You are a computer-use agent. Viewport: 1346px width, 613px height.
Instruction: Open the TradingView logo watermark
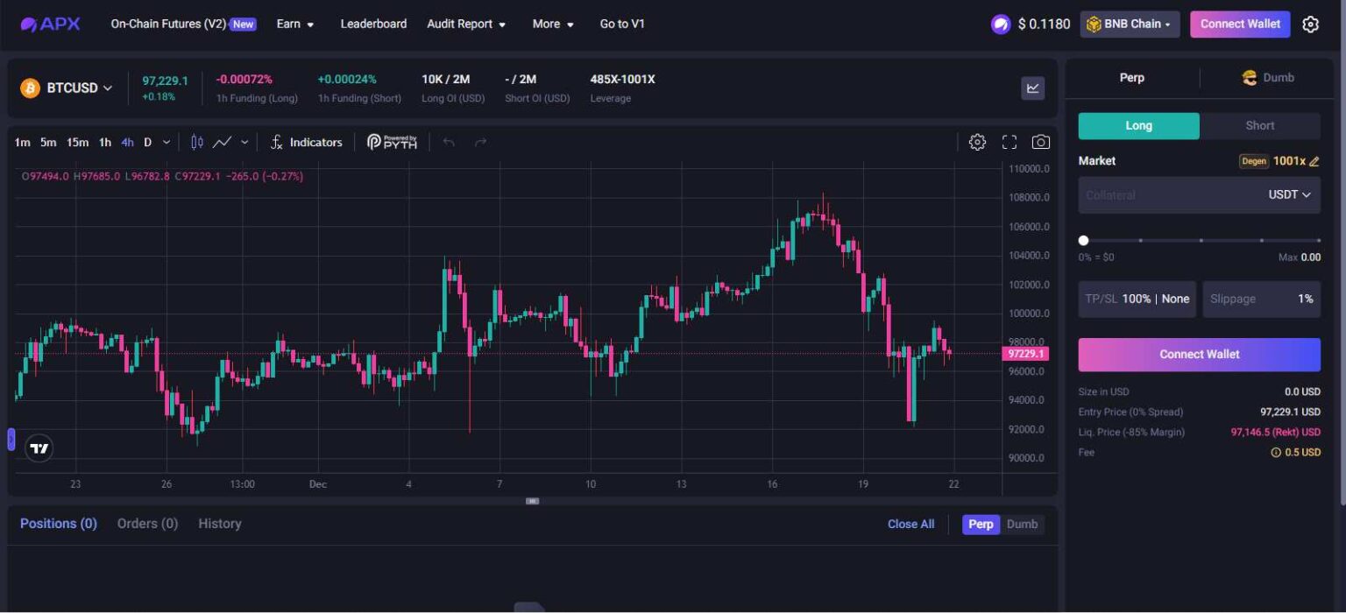[39, 447]
